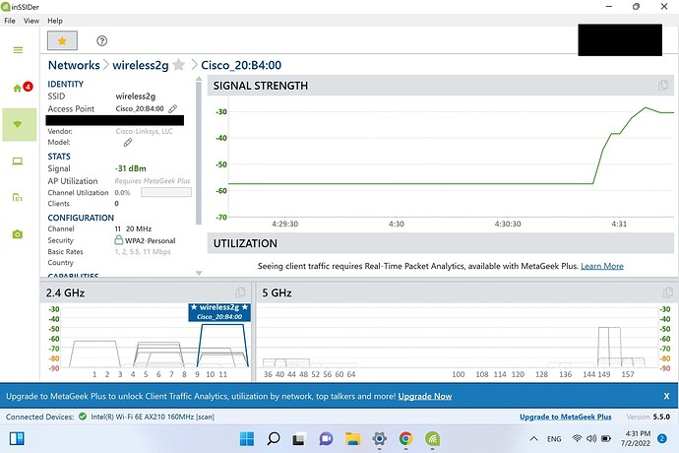Copy the Signal Strength graph
This screenshot has height=453, width=679.
click(662, 86)
